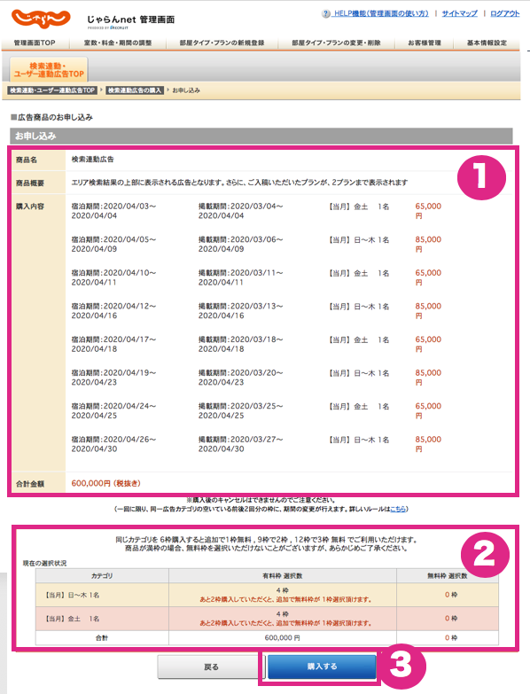The width and height of the screenshot is (530, 694).
Task: Click the こちら rules link
Action: pos(397,509)
